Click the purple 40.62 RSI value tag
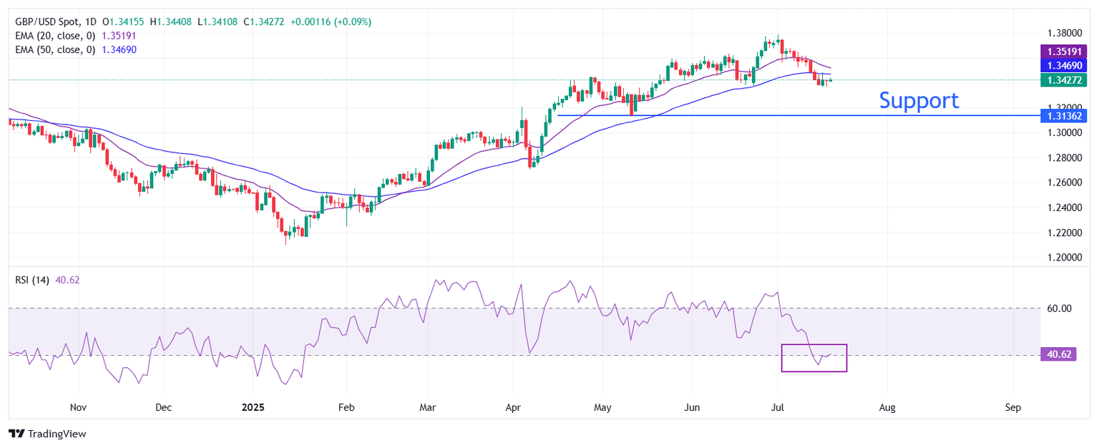1099x448 pixels. [x=1060, y=355]
